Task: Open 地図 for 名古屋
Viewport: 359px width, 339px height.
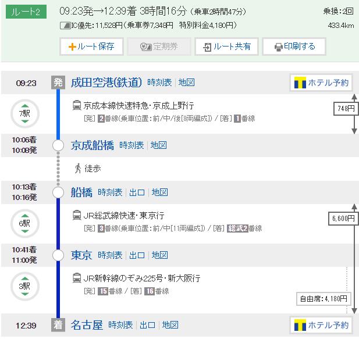Action: tap(170, 325)
